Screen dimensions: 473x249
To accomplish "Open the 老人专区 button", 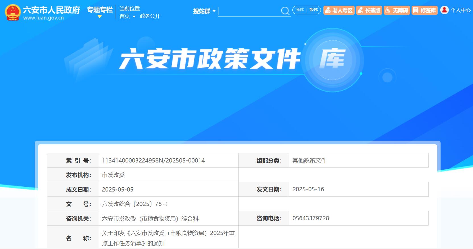I will (339, 11).
